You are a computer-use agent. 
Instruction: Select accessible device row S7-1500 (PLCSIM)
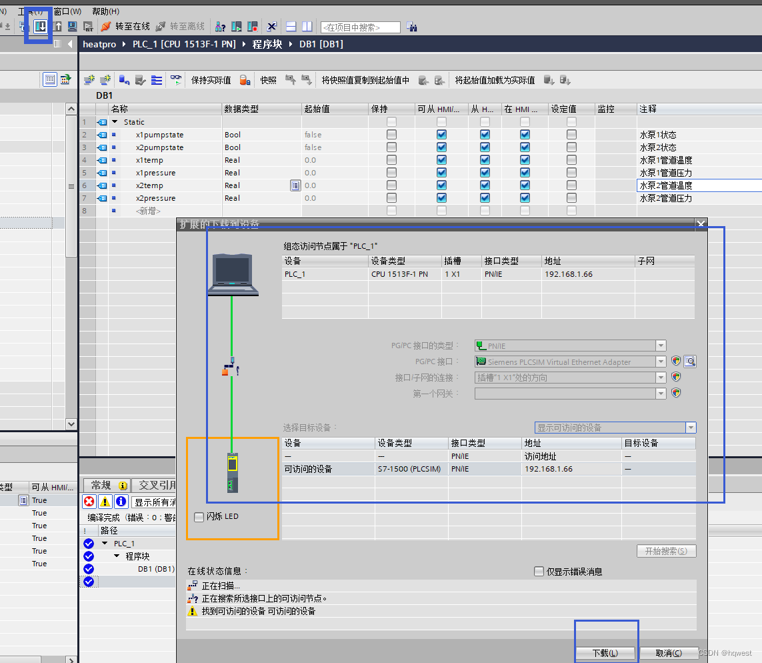[489, 469]
